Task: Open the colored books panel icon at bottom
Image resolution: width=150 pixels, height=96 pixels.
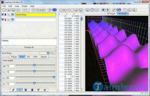Action: (32, 90)
